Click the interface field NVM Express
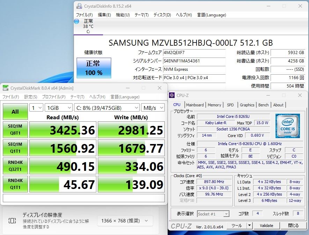 coord(194,69)
